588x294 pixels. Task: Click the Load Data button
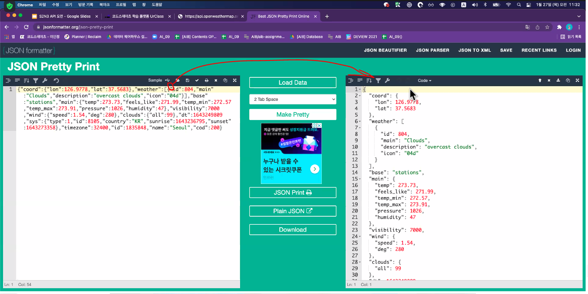[293, 83]
